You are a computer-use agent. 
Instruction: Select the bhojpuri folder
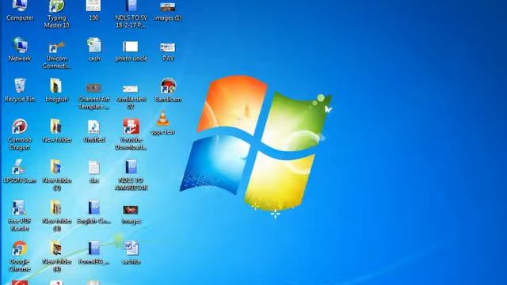56,90
